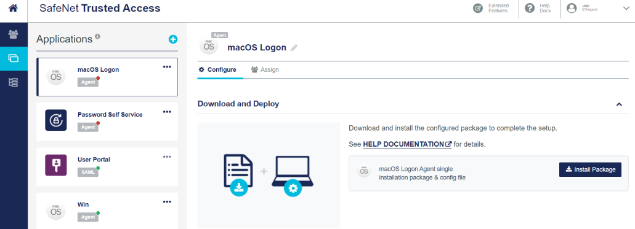The width and height of the screenshot is (635, 229).
Task: Click the macOS Logon page title
Action: coord(257,48)
